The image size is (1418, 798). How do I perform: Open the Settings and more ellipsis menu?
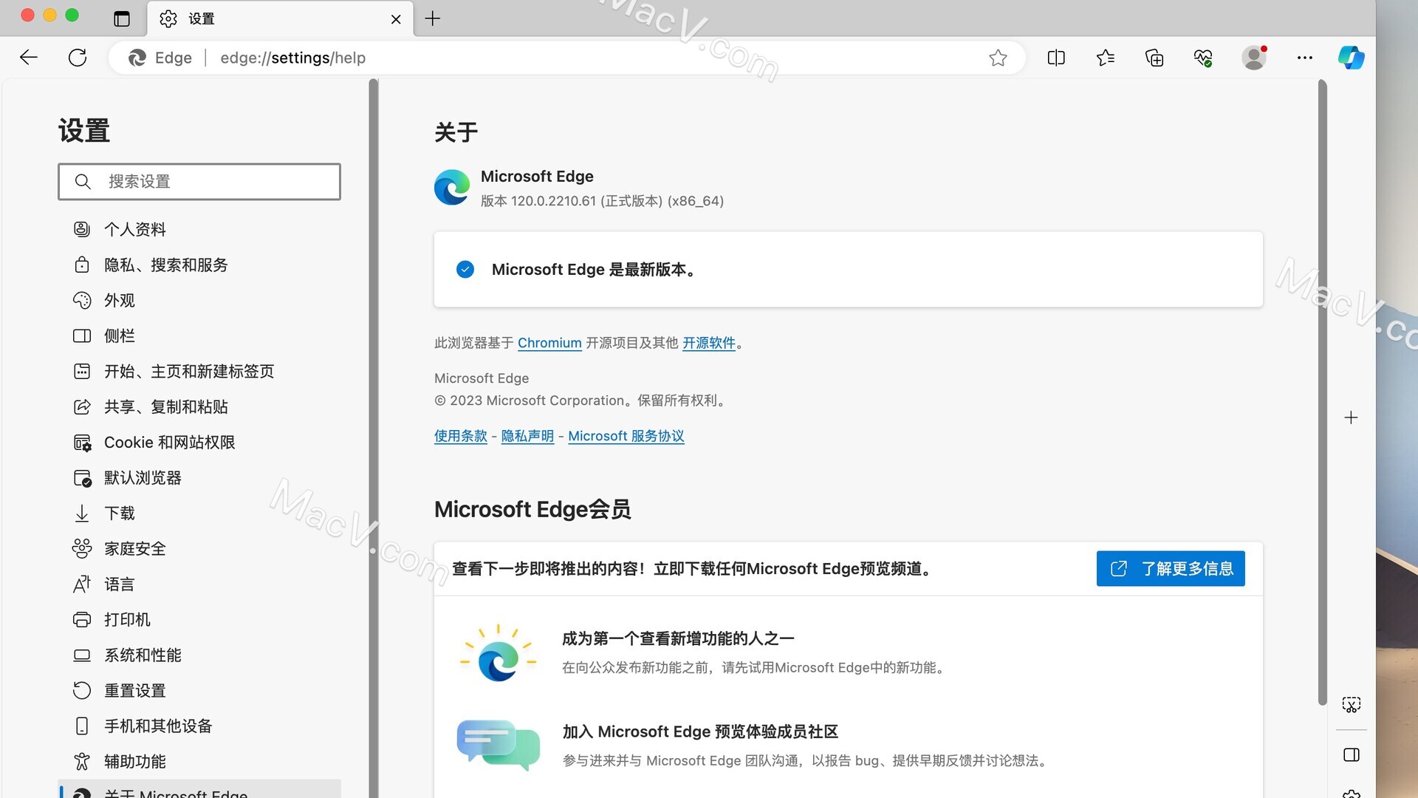pyautogui.click(x=1305, y=58)
